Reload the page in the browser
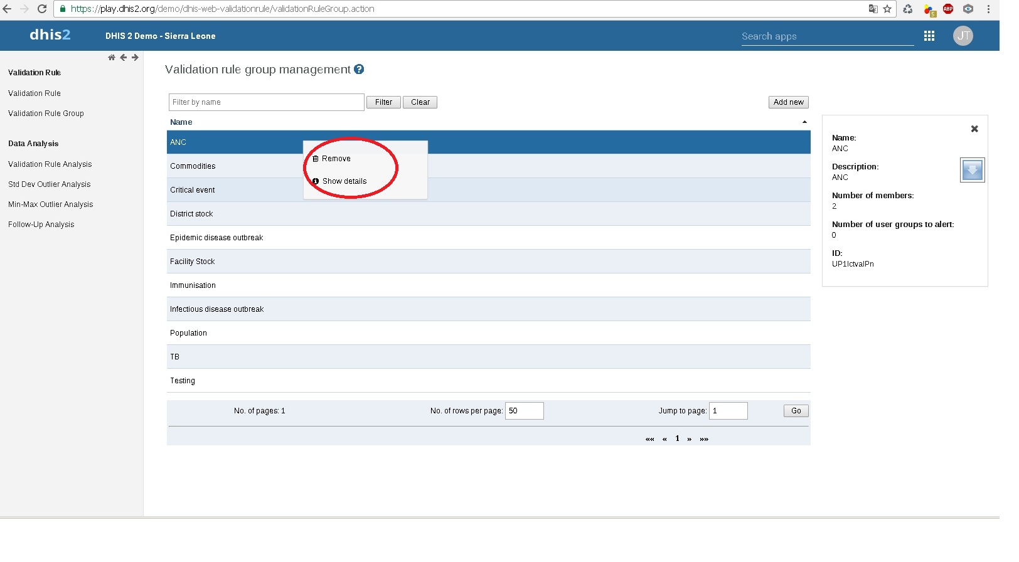The width and height of the screenshot is (1019, 562). [42, 9]
